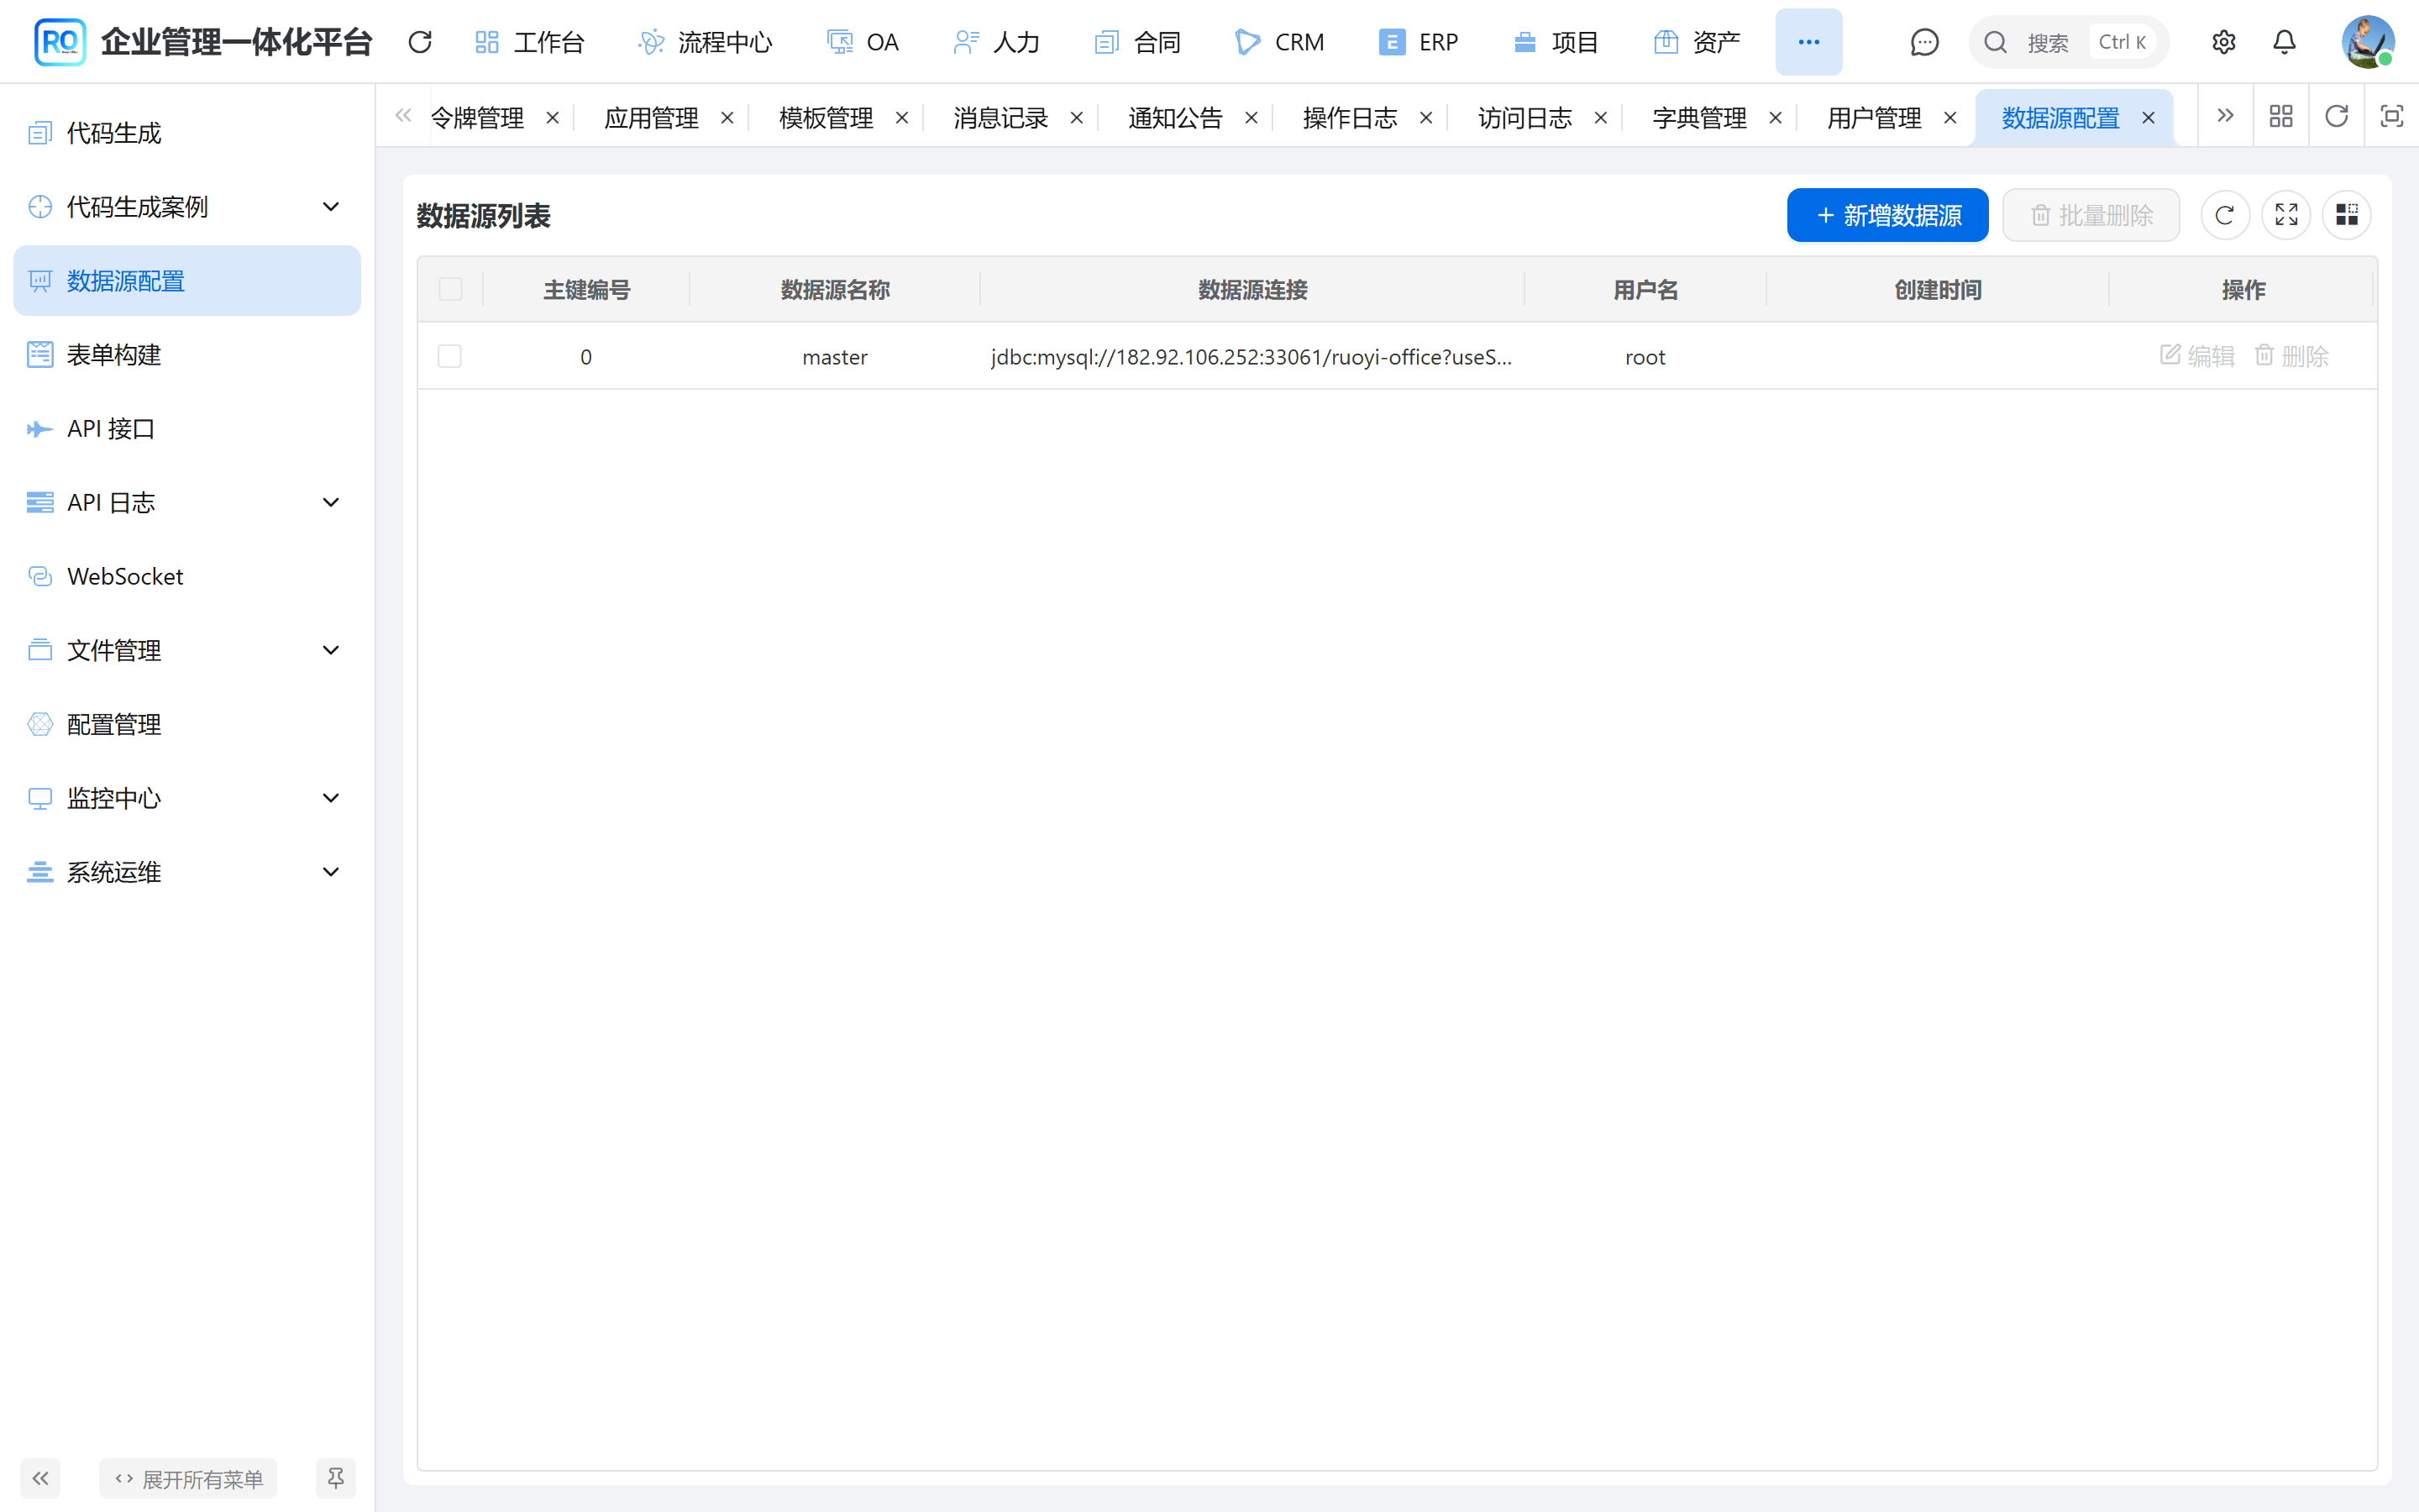Collapse the sidebar with double-chevron icon

[40, 1478]
